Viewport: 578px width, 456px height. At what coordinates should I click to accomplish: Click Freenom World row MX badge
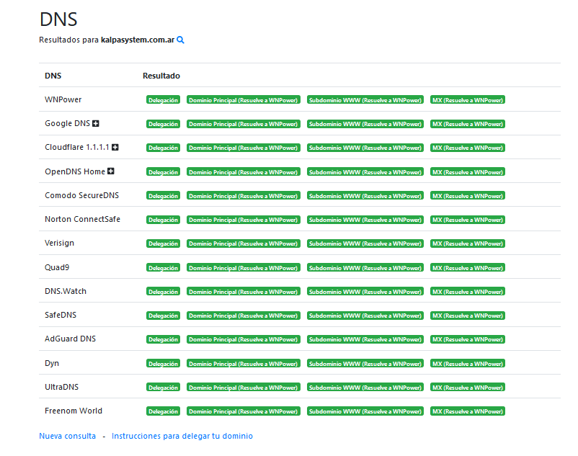pyautogui.click(x=468, y=411)
